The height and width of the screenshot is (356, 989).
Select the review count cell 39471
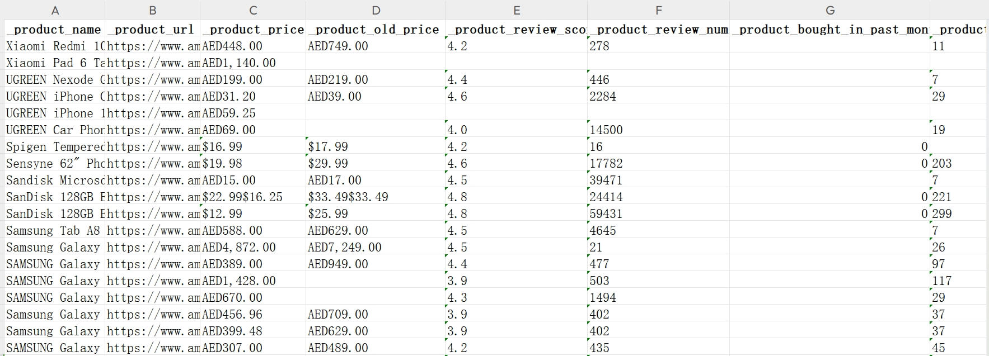tap(659, 180)
